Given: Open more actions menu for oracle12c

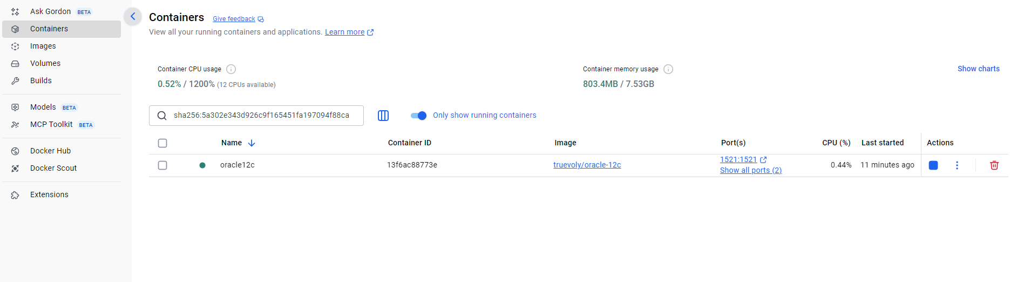Looking at the screenshot, I should click(x=957, y=165).
